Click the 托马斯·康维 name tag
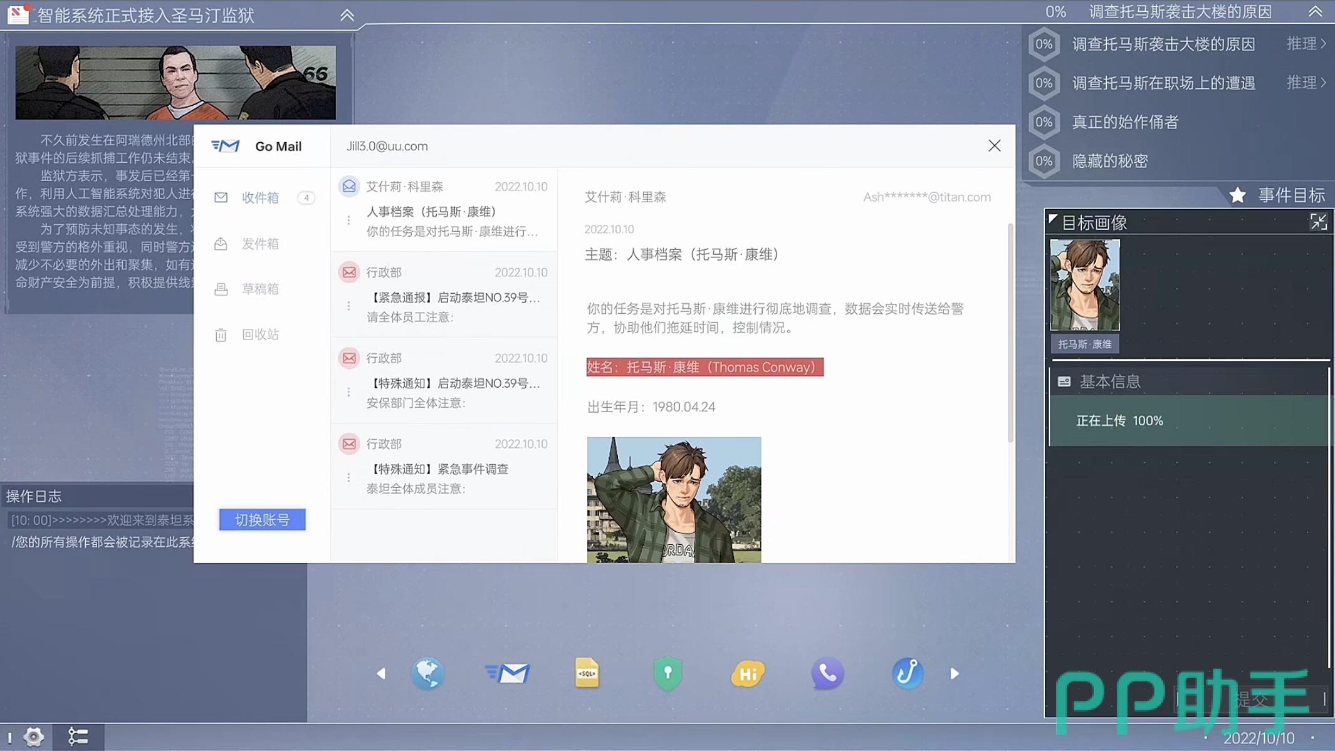The width and height of the screenshot is (1335, 751). 1085,344
